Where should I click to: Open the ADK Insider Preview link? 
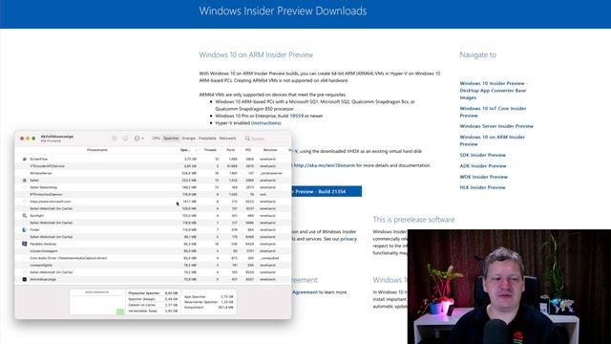pyautogui.click(x=483, y=166)
